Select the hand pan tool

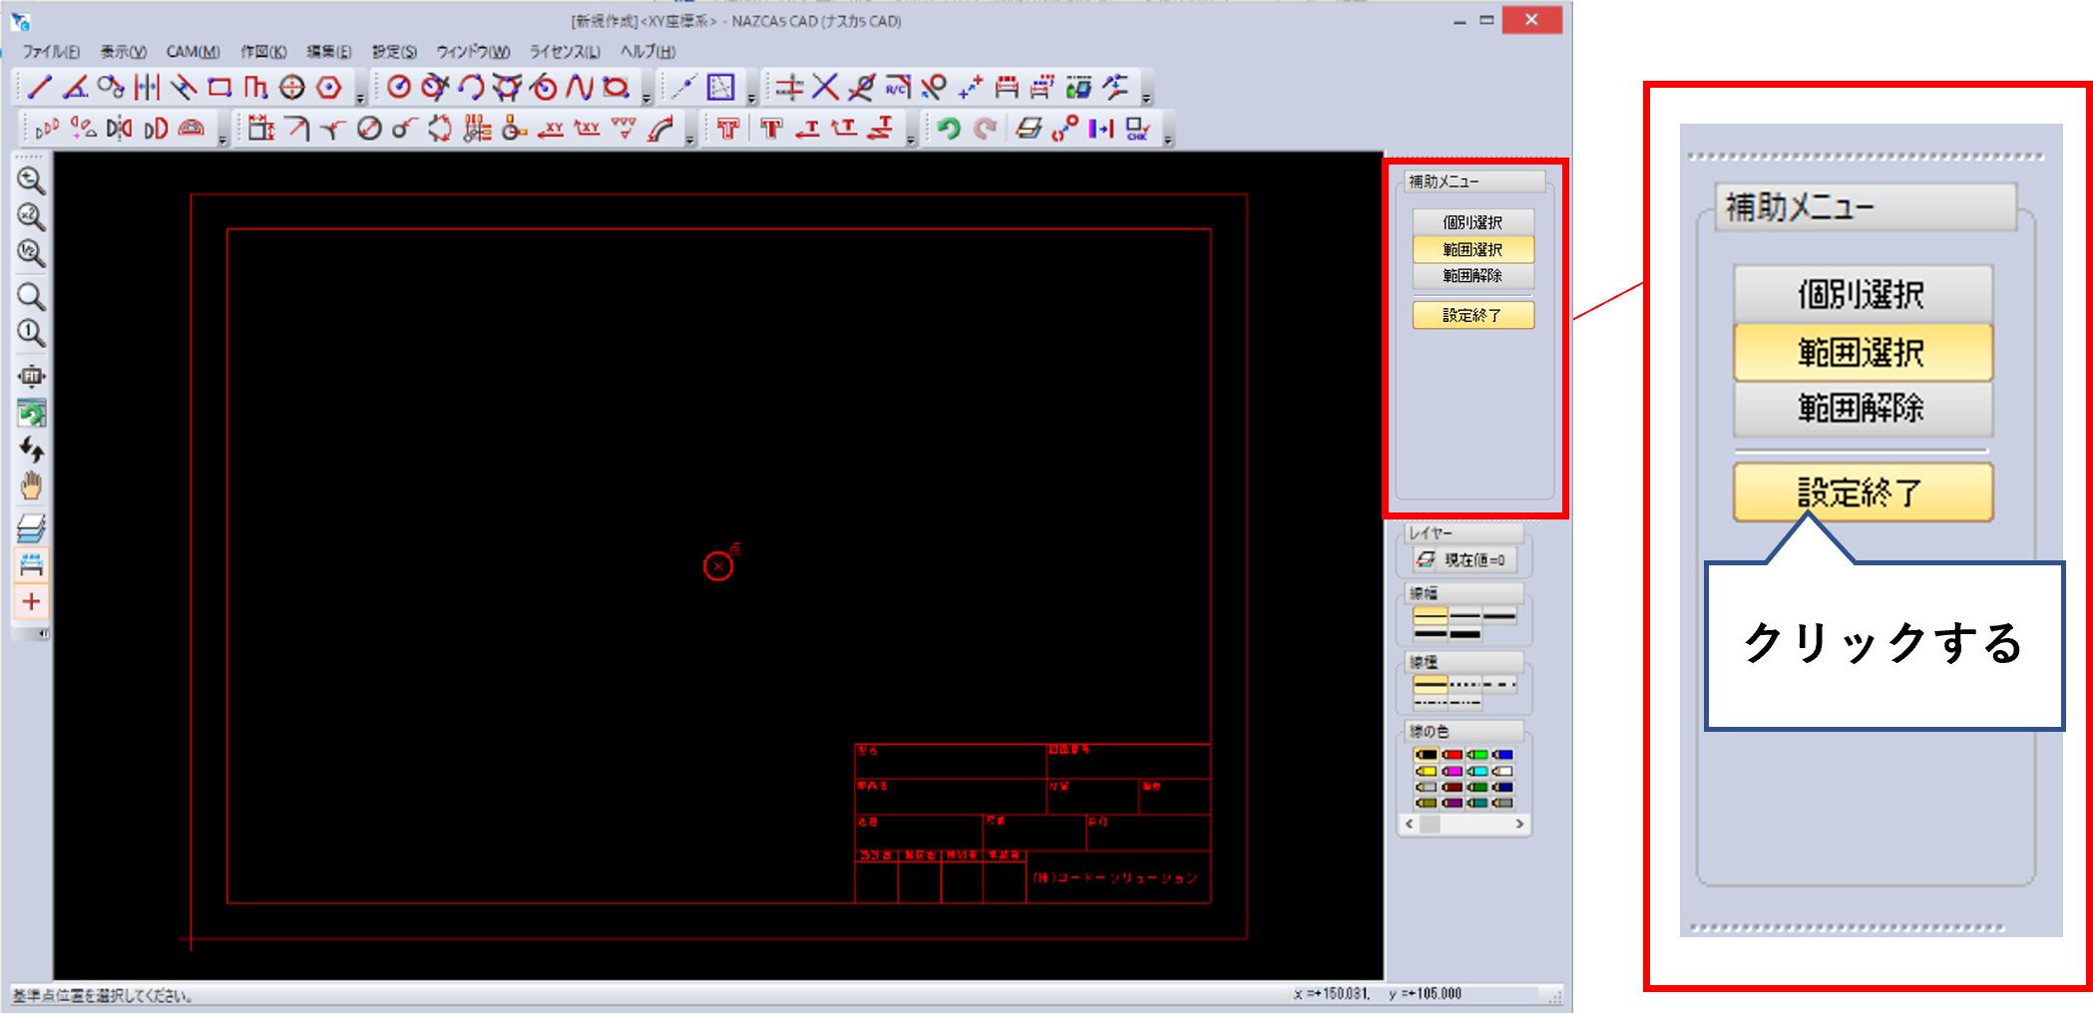click(x=31, y=486)
